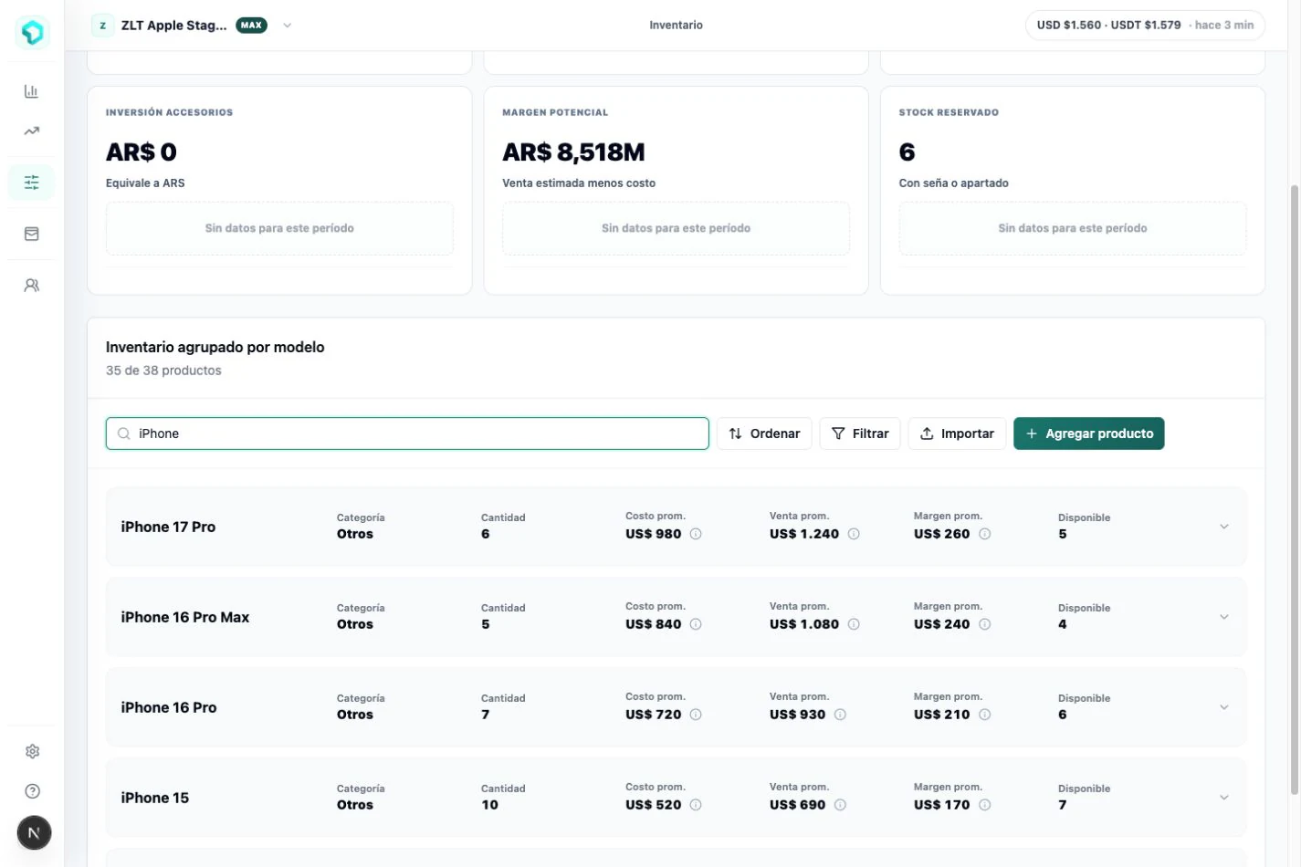Click 'Inventario agrupado por modelo' heading
This screenshot has width=1301, height=867.
coord(215,347)
